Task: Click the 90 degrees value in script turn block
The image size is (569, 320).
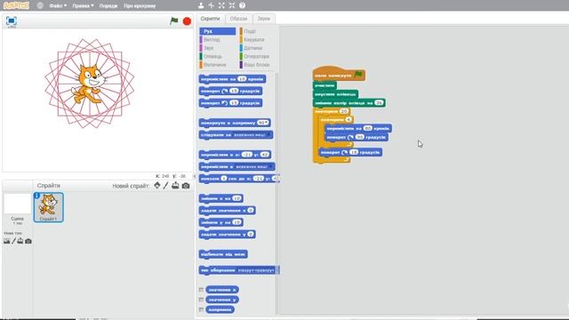Action: (359, 137)
